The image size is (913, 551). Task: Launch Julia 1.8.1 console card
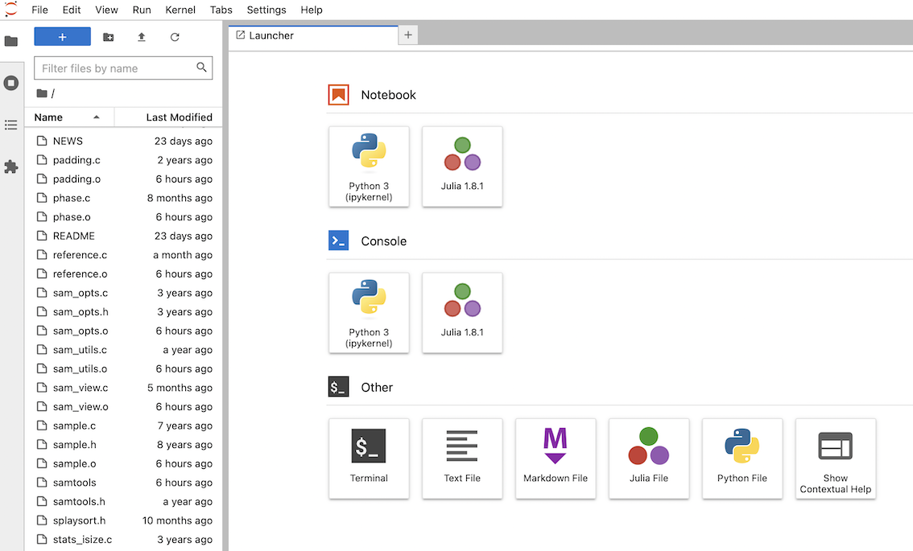click(462, 312)
